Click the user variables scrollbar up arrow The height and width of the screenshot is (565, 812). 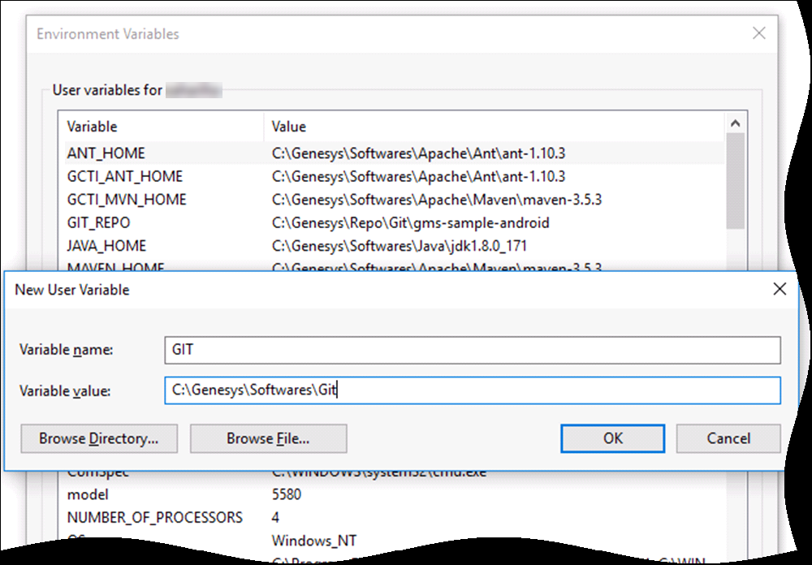[736, 124]
